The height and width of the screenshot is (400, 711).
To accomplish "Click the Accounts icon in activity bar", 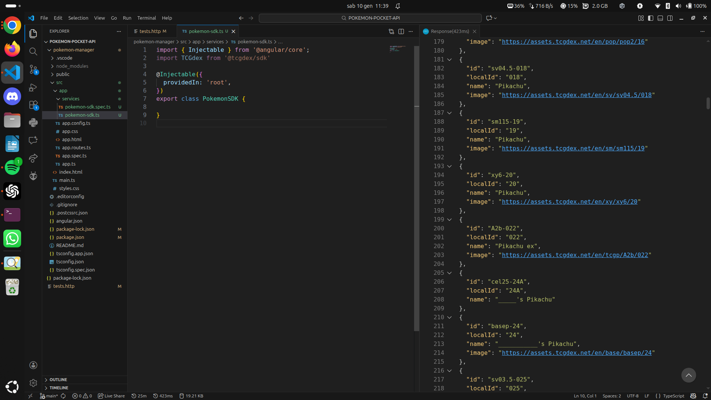I will pos(33,365).
